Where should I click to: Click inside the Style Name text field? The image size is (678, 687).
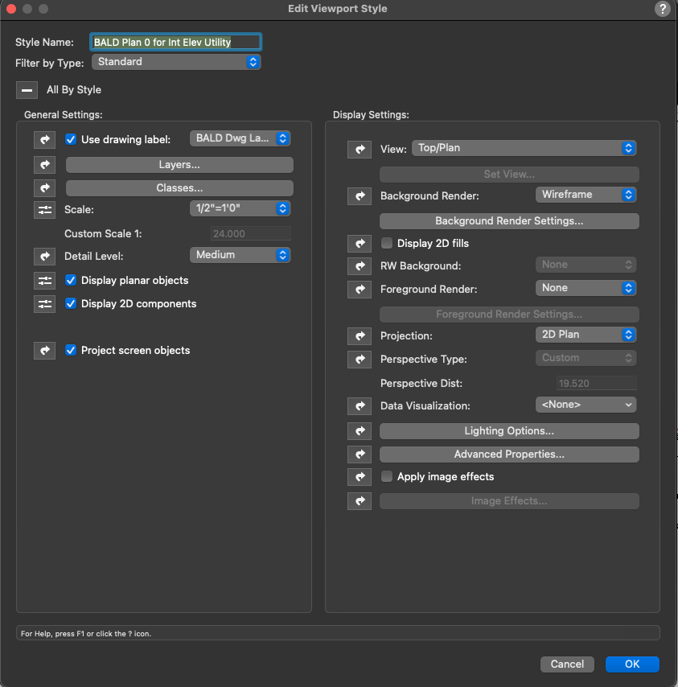tap(175, 41)
